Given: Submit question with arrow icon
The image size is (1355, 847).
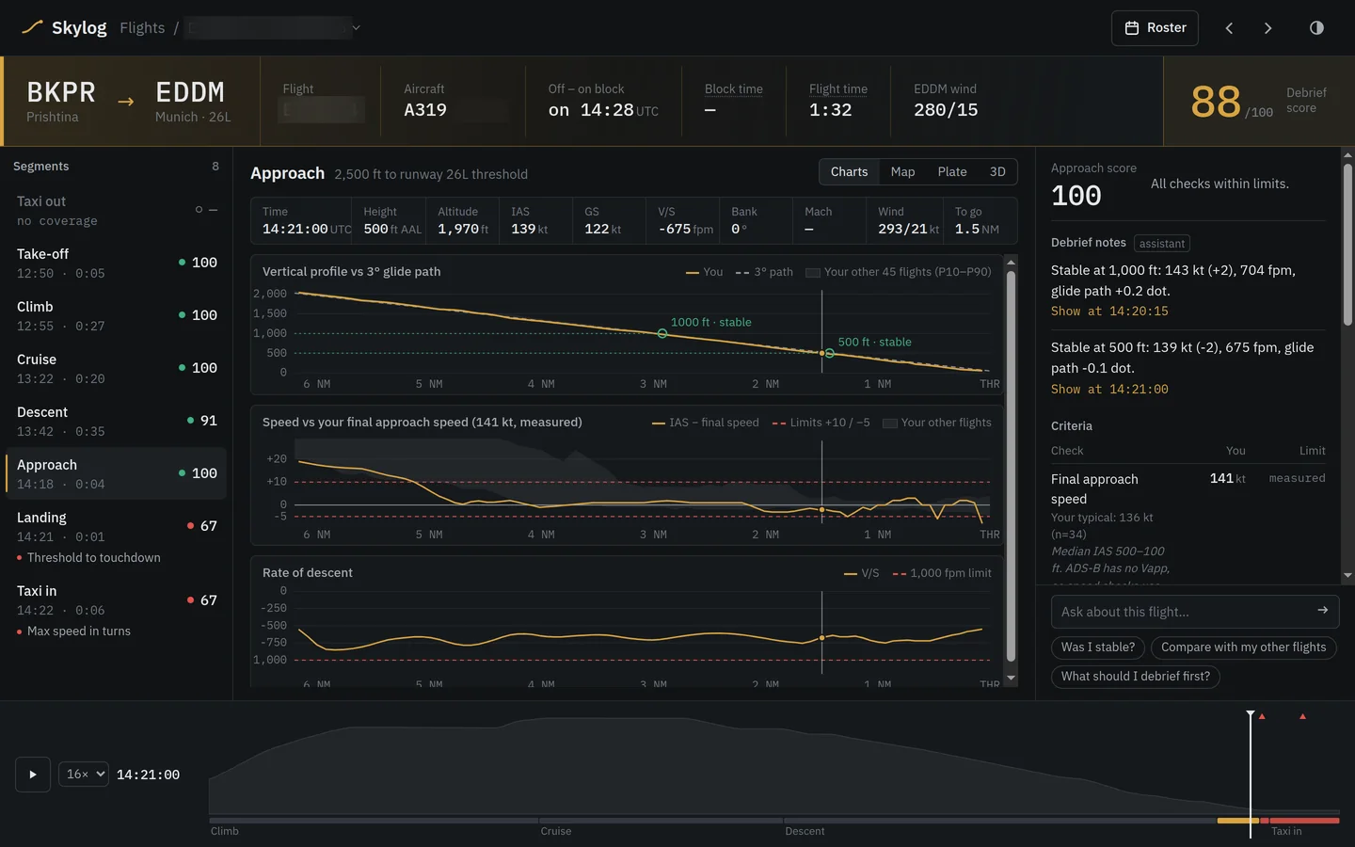Looking at the screenshot, I should click(x=1322, y=611).
